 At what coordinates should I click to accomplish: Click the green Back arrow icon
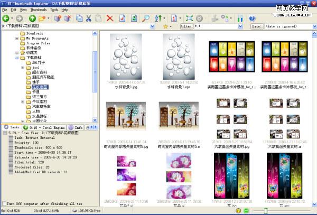click(6, 18)
